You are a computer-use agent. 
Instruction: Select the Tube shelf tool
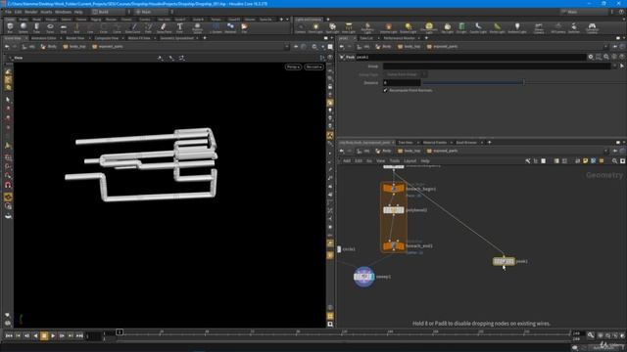point(36,28)
